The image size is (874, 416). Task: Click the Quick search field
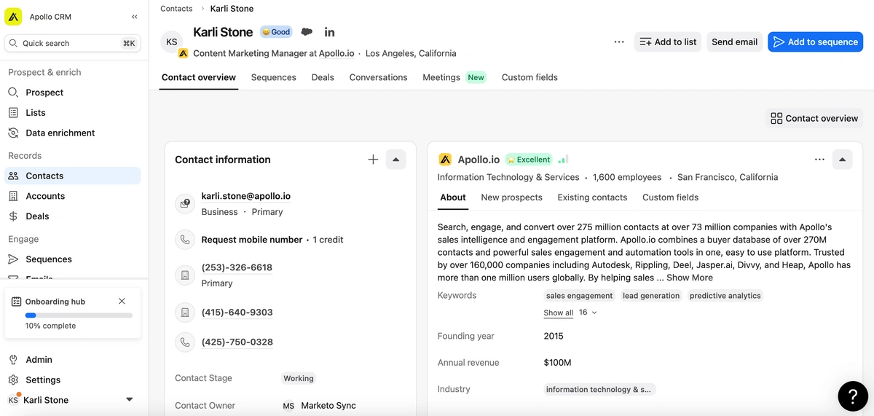point(73,43)
